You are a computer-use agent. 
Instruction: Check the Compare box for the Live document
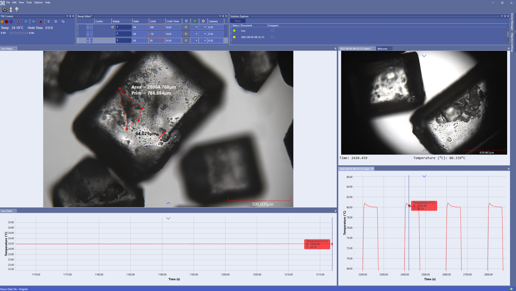coord(273,30)
